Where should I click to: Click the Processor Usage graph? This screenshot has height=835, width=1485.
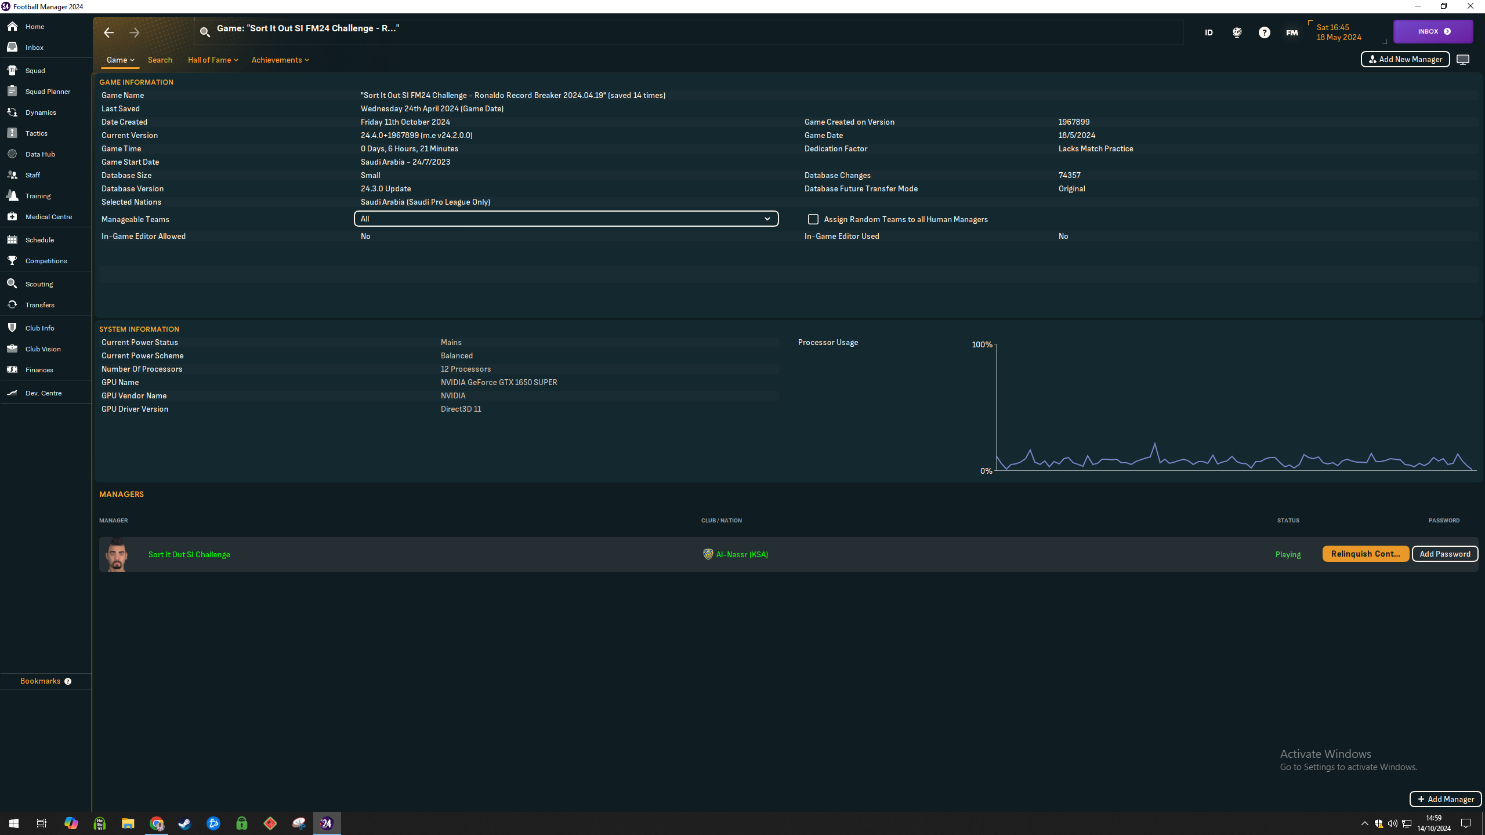click(x=1234, y=407)
